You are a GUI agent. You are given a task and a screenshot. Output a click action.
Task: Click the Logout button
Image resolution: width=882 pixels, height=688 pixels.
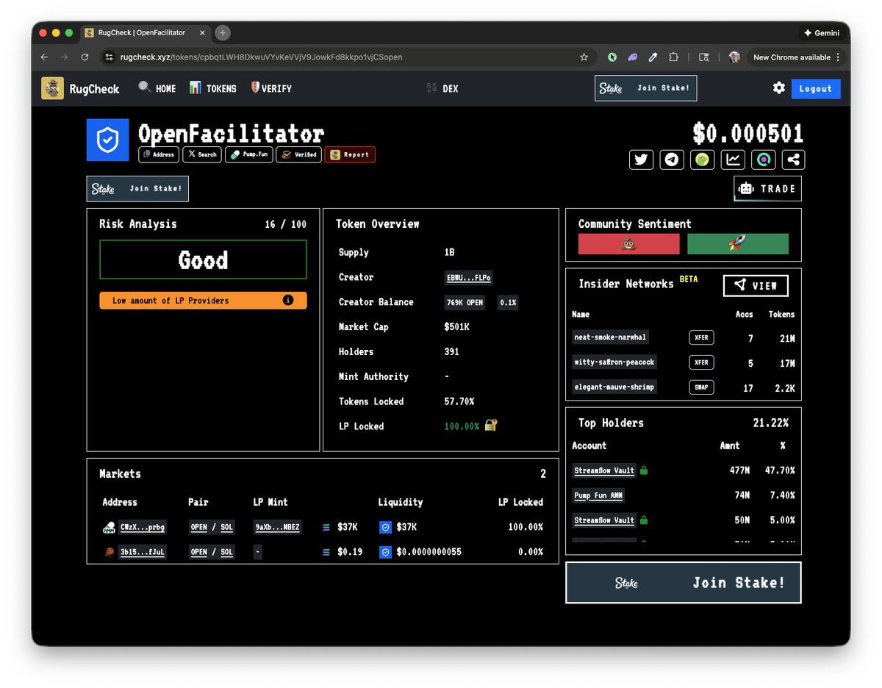(816, 88)
